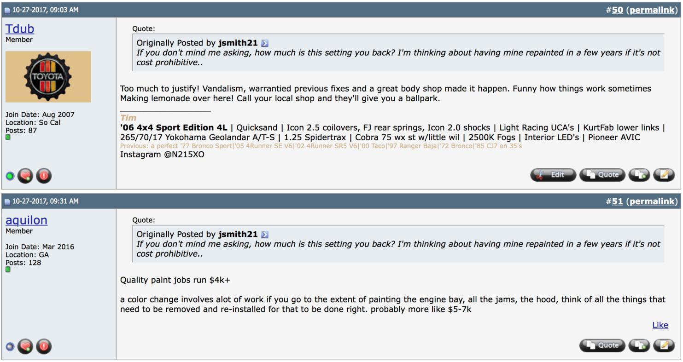
Task: Click Quote button on aquilon's post
Action: tap(602, 345)
